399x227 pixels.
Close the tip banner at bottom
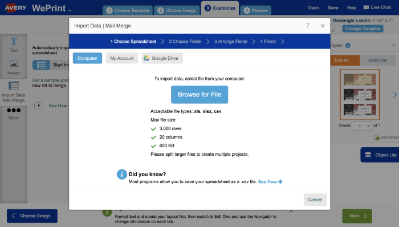[x=291, y=211]
